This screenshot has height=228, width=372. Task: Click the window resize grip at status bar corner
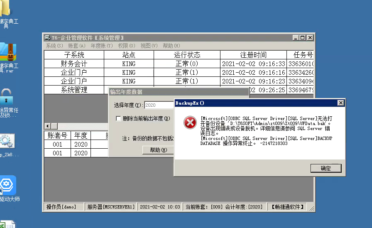pos(311,208)
